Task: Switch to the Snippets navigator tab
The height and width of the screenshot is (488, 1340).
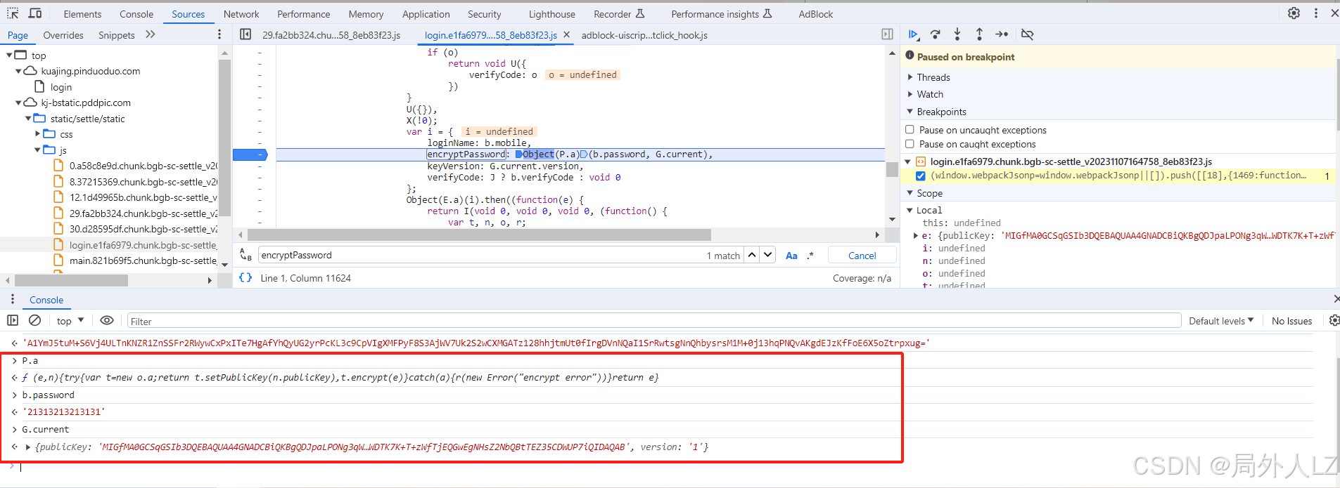Action: (117, 35)
